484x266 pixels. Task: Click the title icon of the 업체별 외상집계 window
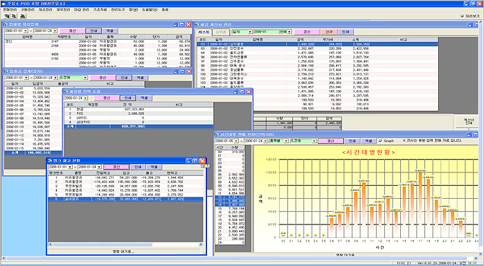point(6,24)
